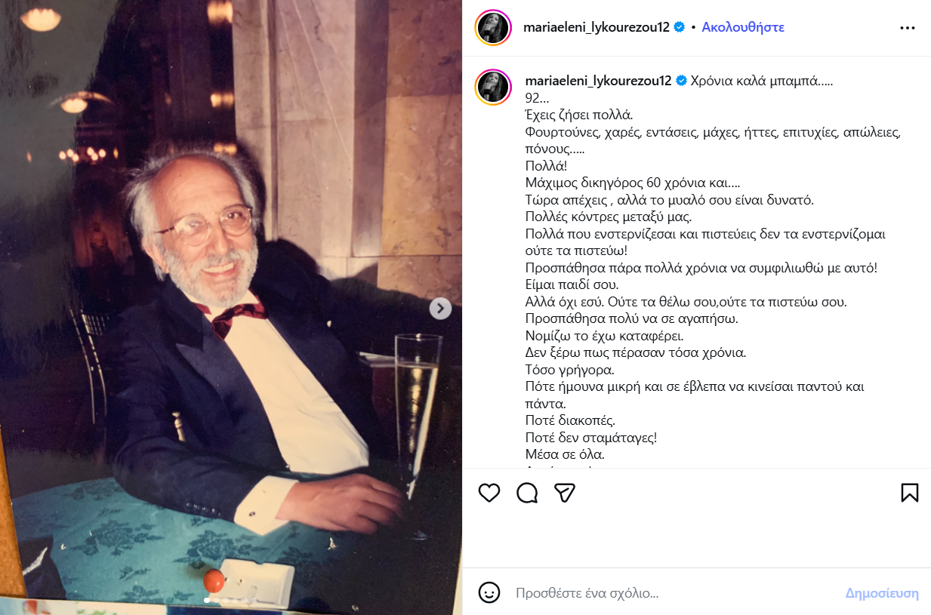Jump to the last carousel indicator dot
This screenshot has height=615, width=931.
click(x=254, y=601)
